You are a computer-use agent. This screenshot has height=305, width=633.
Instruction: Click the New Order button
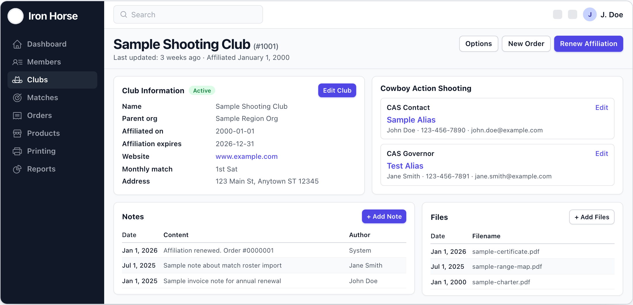[x=526, y=44]
